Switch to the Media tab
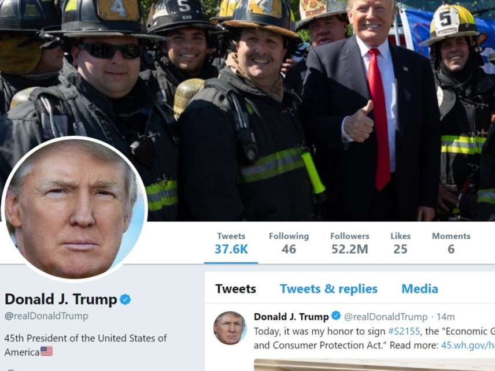This screenshot has height=371, width=495. pos(420,289)
